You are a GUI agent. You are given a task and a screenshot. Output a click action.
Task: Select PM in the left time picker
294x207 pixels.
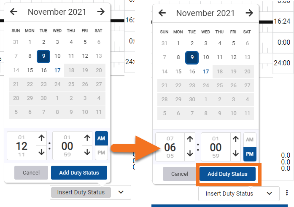click(102, 153)
